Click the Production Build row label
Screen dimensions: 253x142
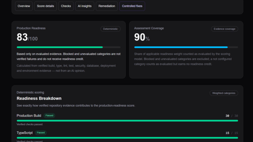pyautogui.click(x=29, y=116)
